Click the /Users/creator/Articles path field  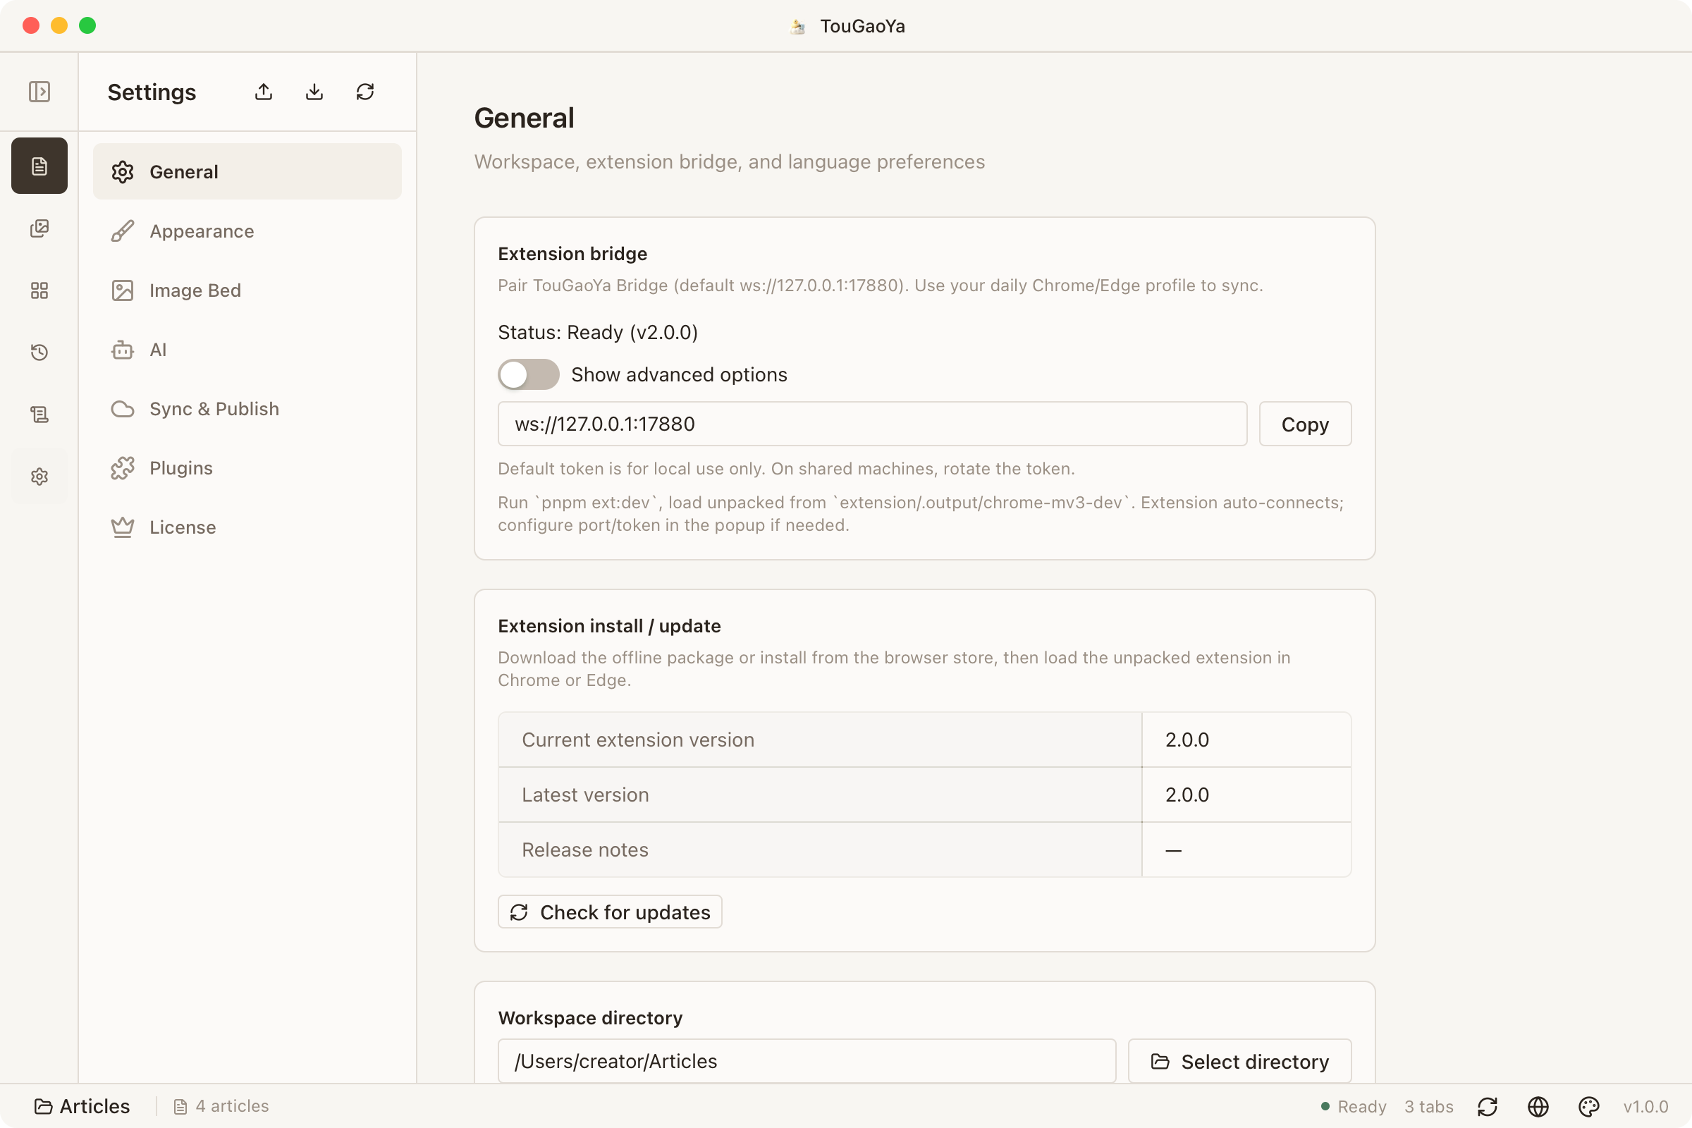point(807,1061)
